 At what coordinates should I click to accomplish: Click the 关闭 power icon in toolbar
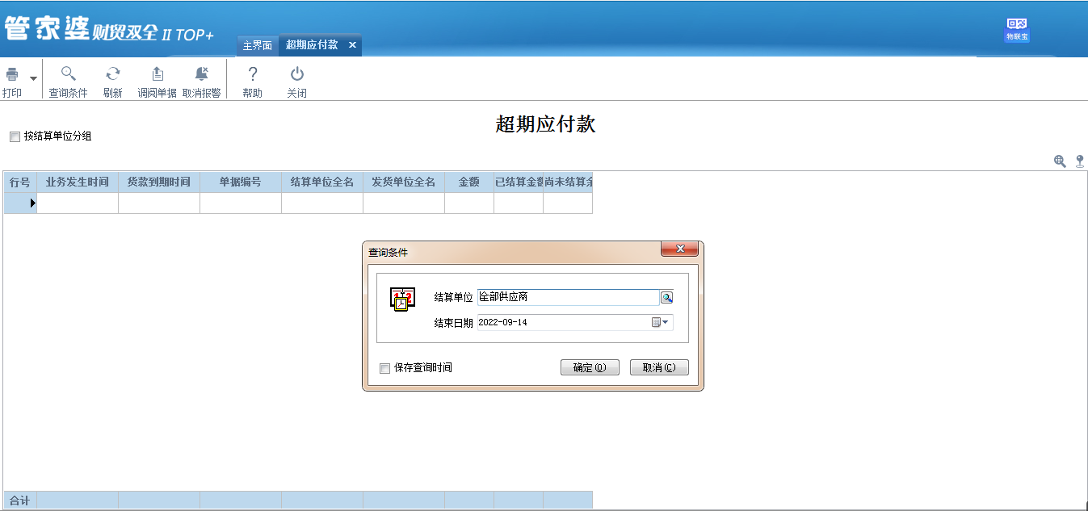click(296, 74)
